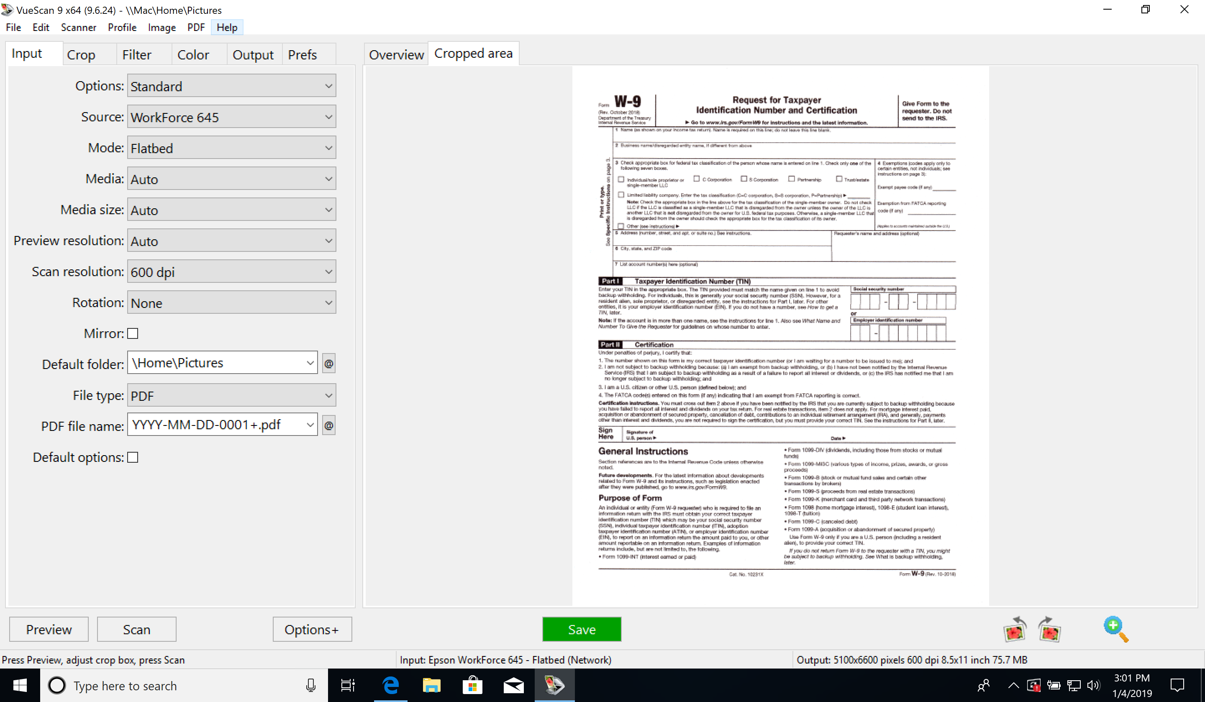Click the image gallery icon bottom right
The height and width of the screenshot is (702, 1205).
pos(1017,629)
